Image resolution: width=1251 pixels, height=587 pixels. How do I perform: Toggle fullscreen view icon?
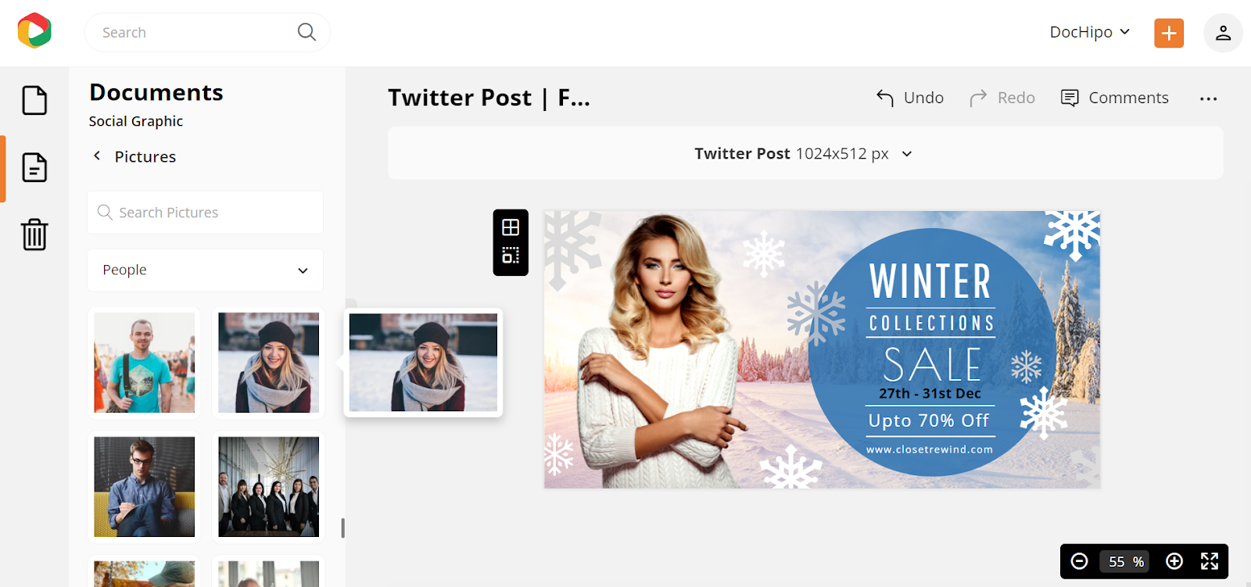[x=1210, y=561]
